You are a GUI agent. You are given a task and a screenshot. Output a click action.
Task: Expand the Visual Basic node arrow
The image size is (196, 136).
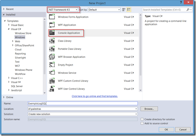point(9,25)
